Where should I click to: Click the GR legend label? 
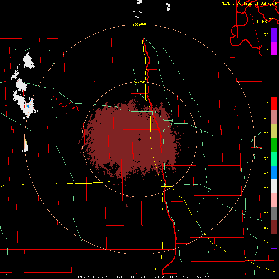(266, 117)
